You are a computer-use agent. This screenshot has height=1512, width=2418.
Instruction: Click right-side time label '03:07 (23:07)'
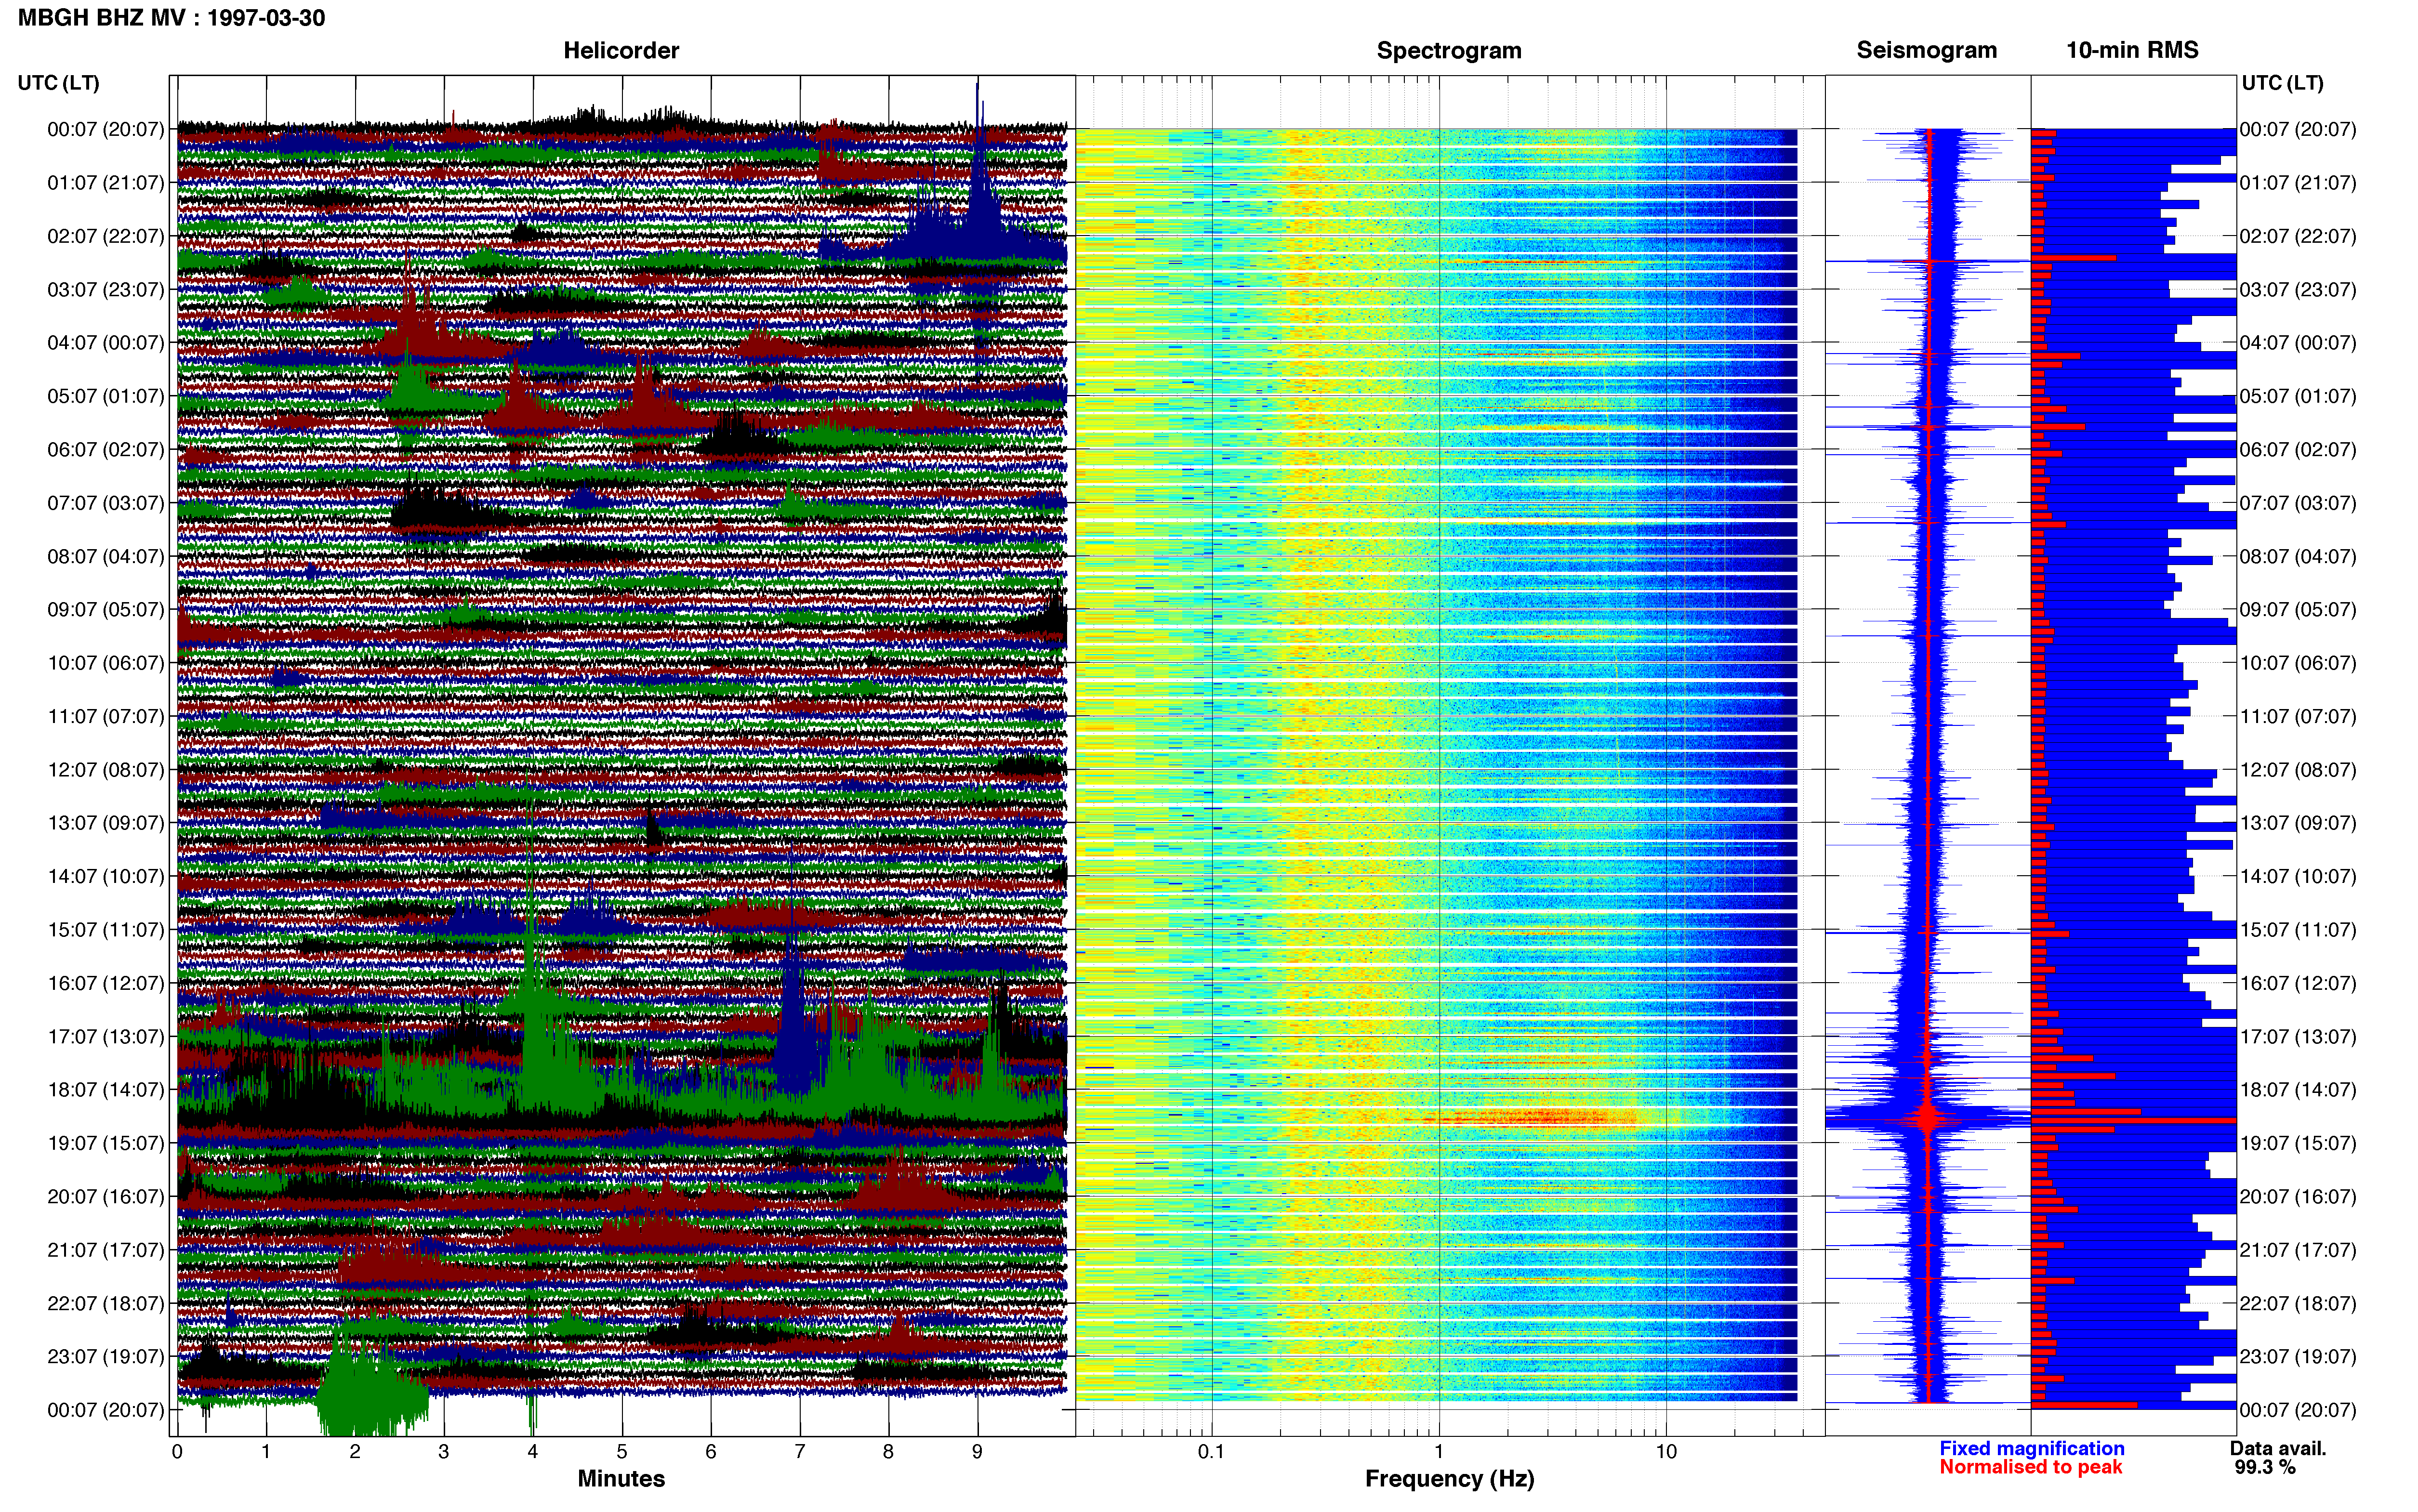click(x=2298, y=290)
